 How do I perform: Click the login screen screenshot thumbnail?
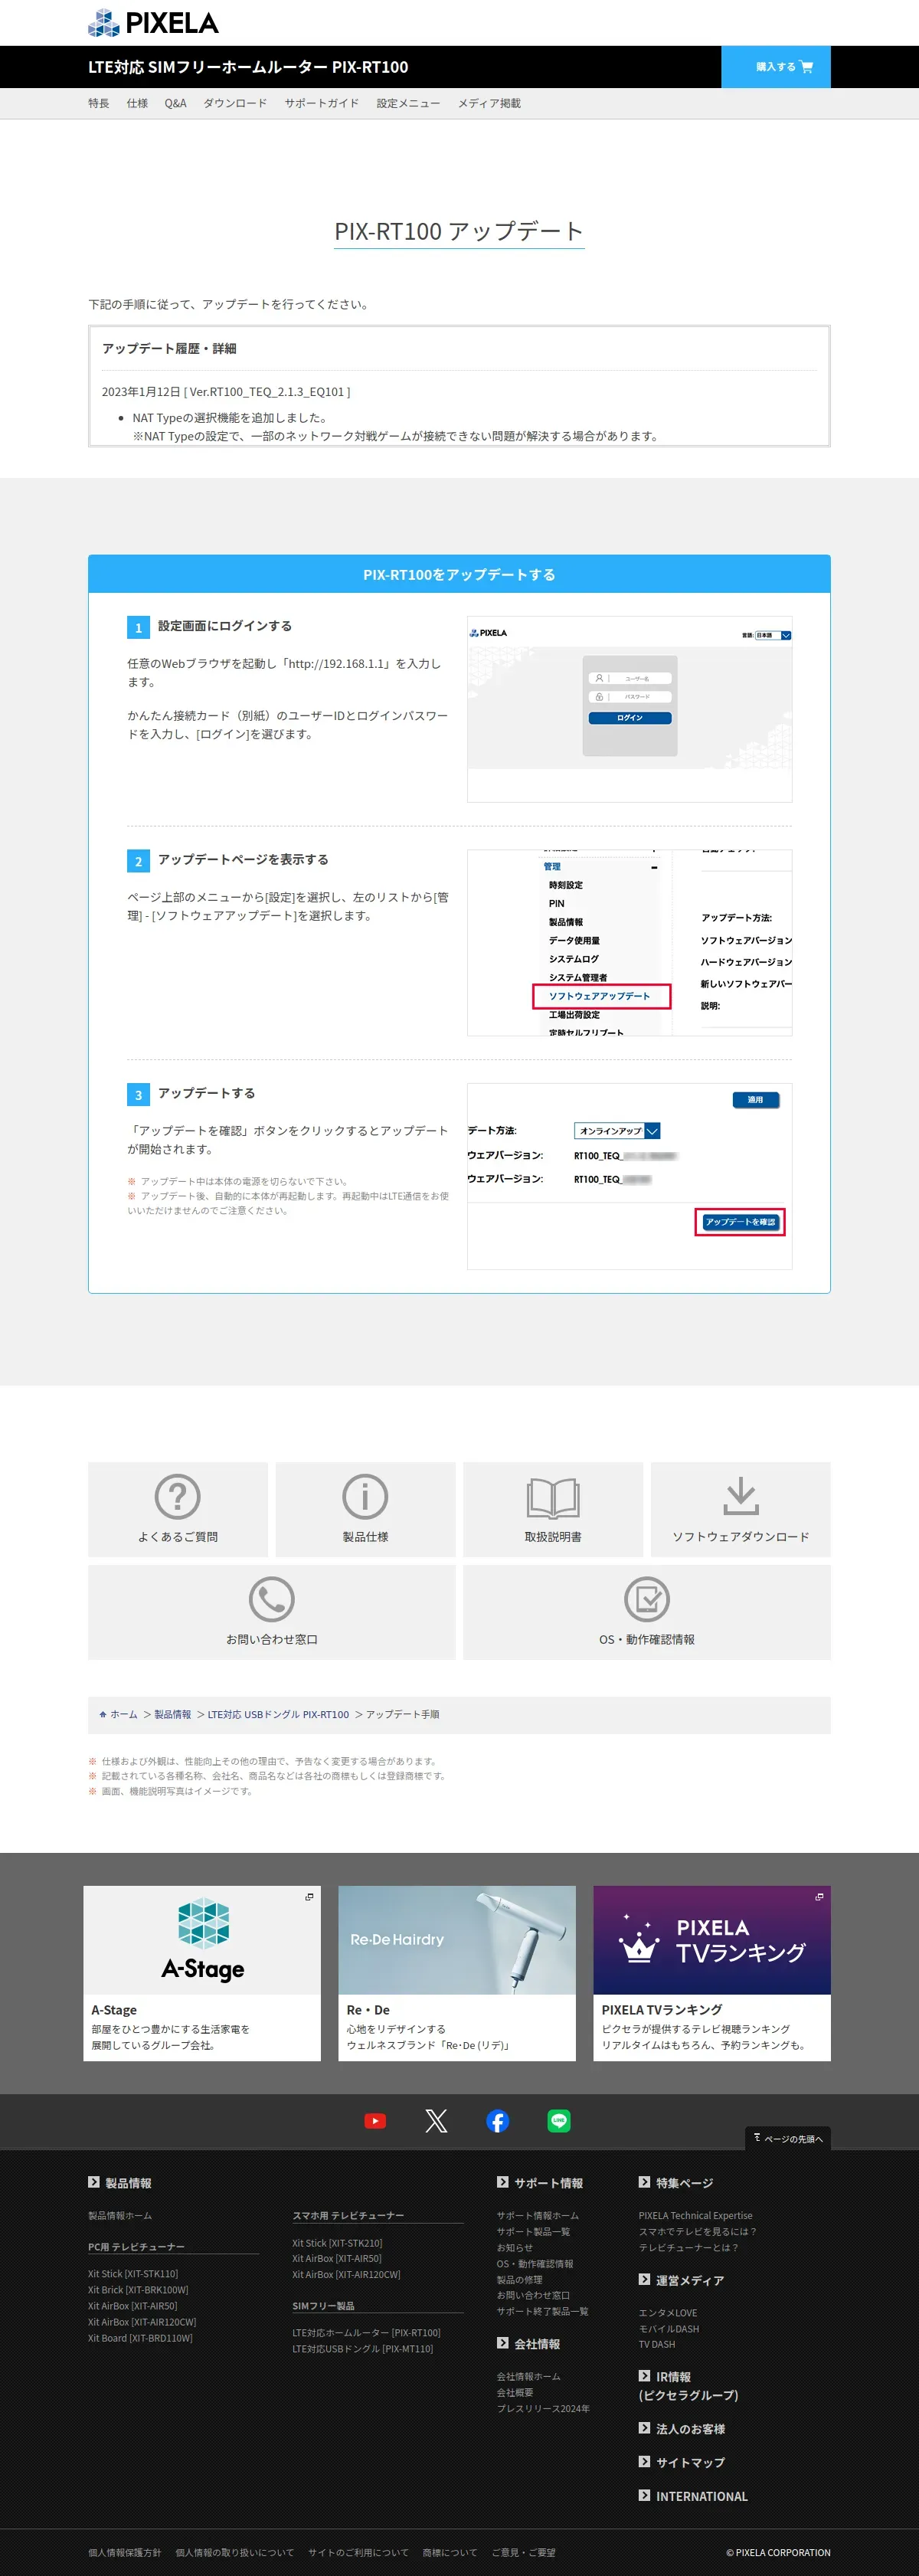(629, 709)
